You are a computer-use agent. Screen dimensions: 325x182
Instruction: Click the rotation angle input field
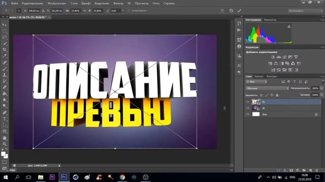(115, 11)
